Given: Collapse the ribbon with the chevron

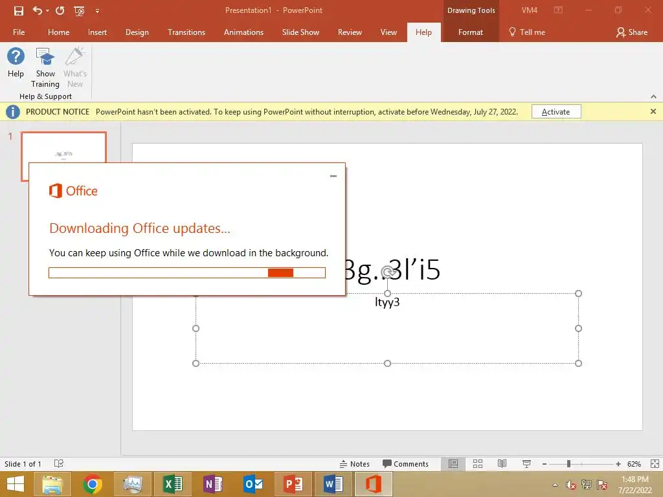Looking at the screenshot, I should (653, 97).
